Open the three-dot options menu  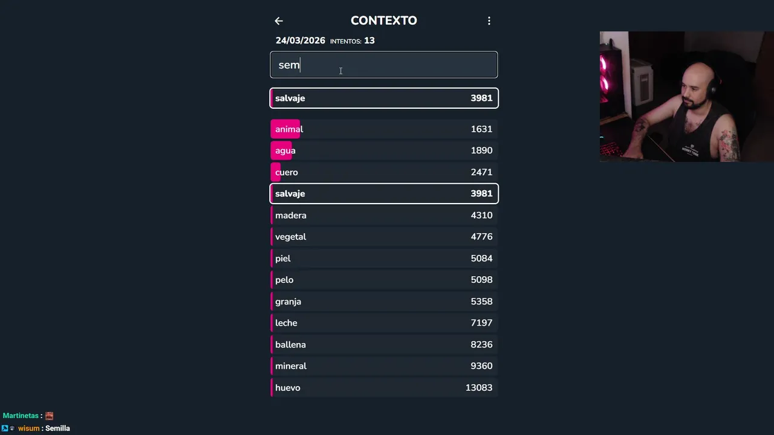pos(489,21)
